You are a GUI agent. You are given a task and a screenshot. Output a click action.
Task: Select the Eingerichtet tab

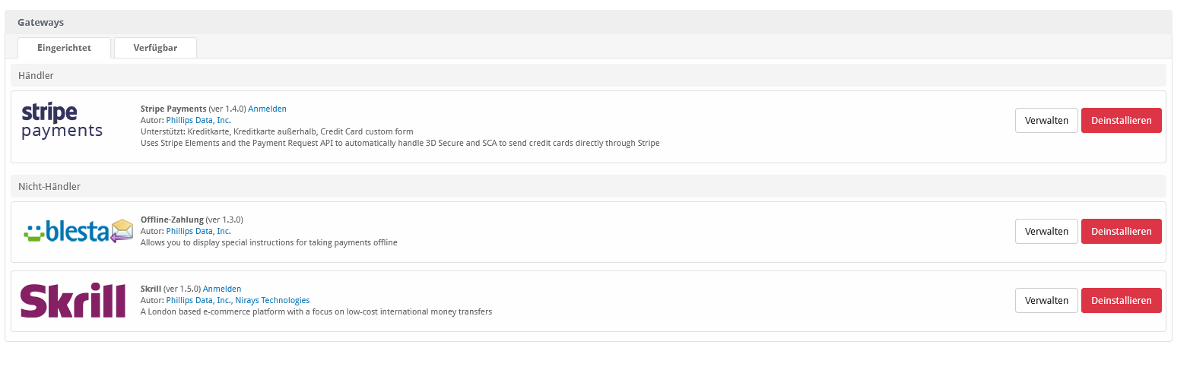point(64,48)
